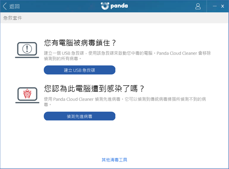Screen dimensions: 229x169
Task: Minimize the Panda window
Action: click(x=214, y=6)
